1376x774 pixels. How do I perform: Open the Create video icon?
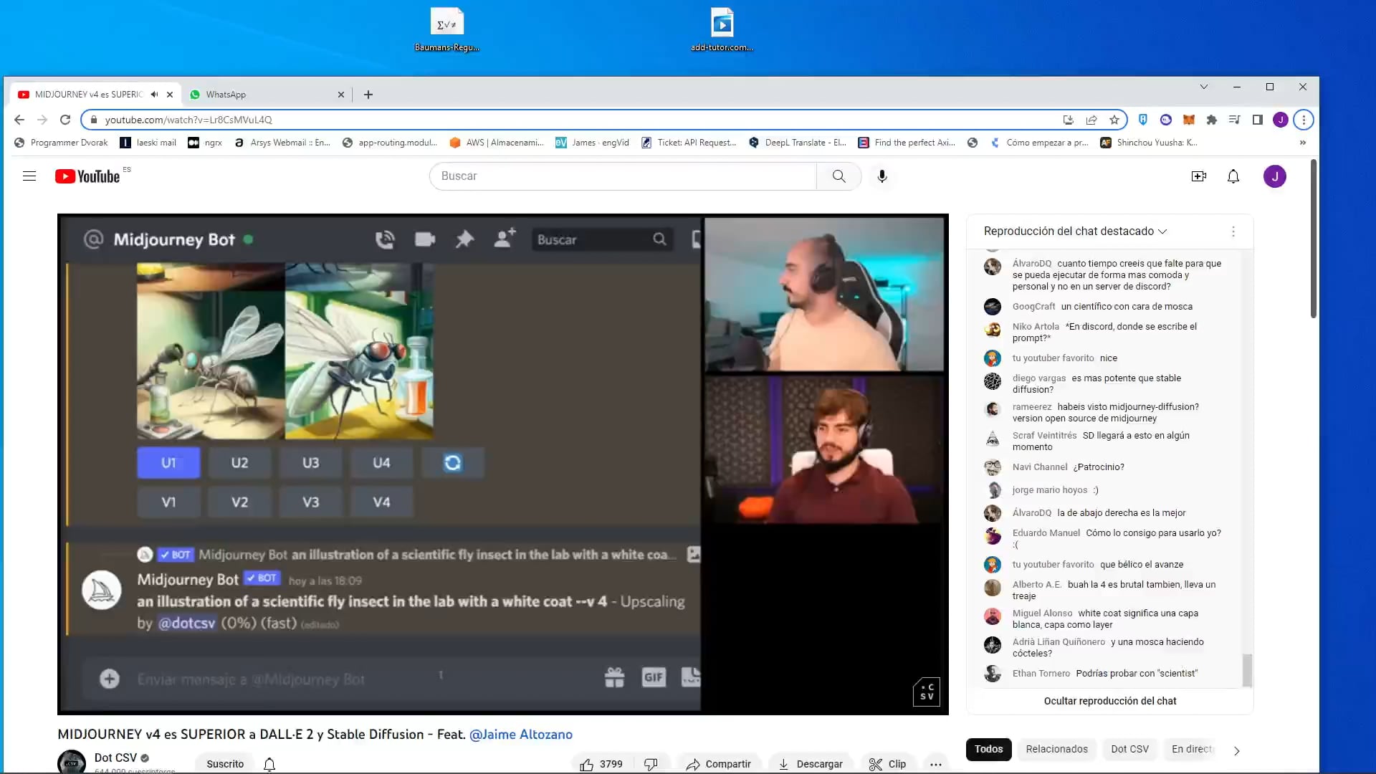click(x=1198, y=176)
